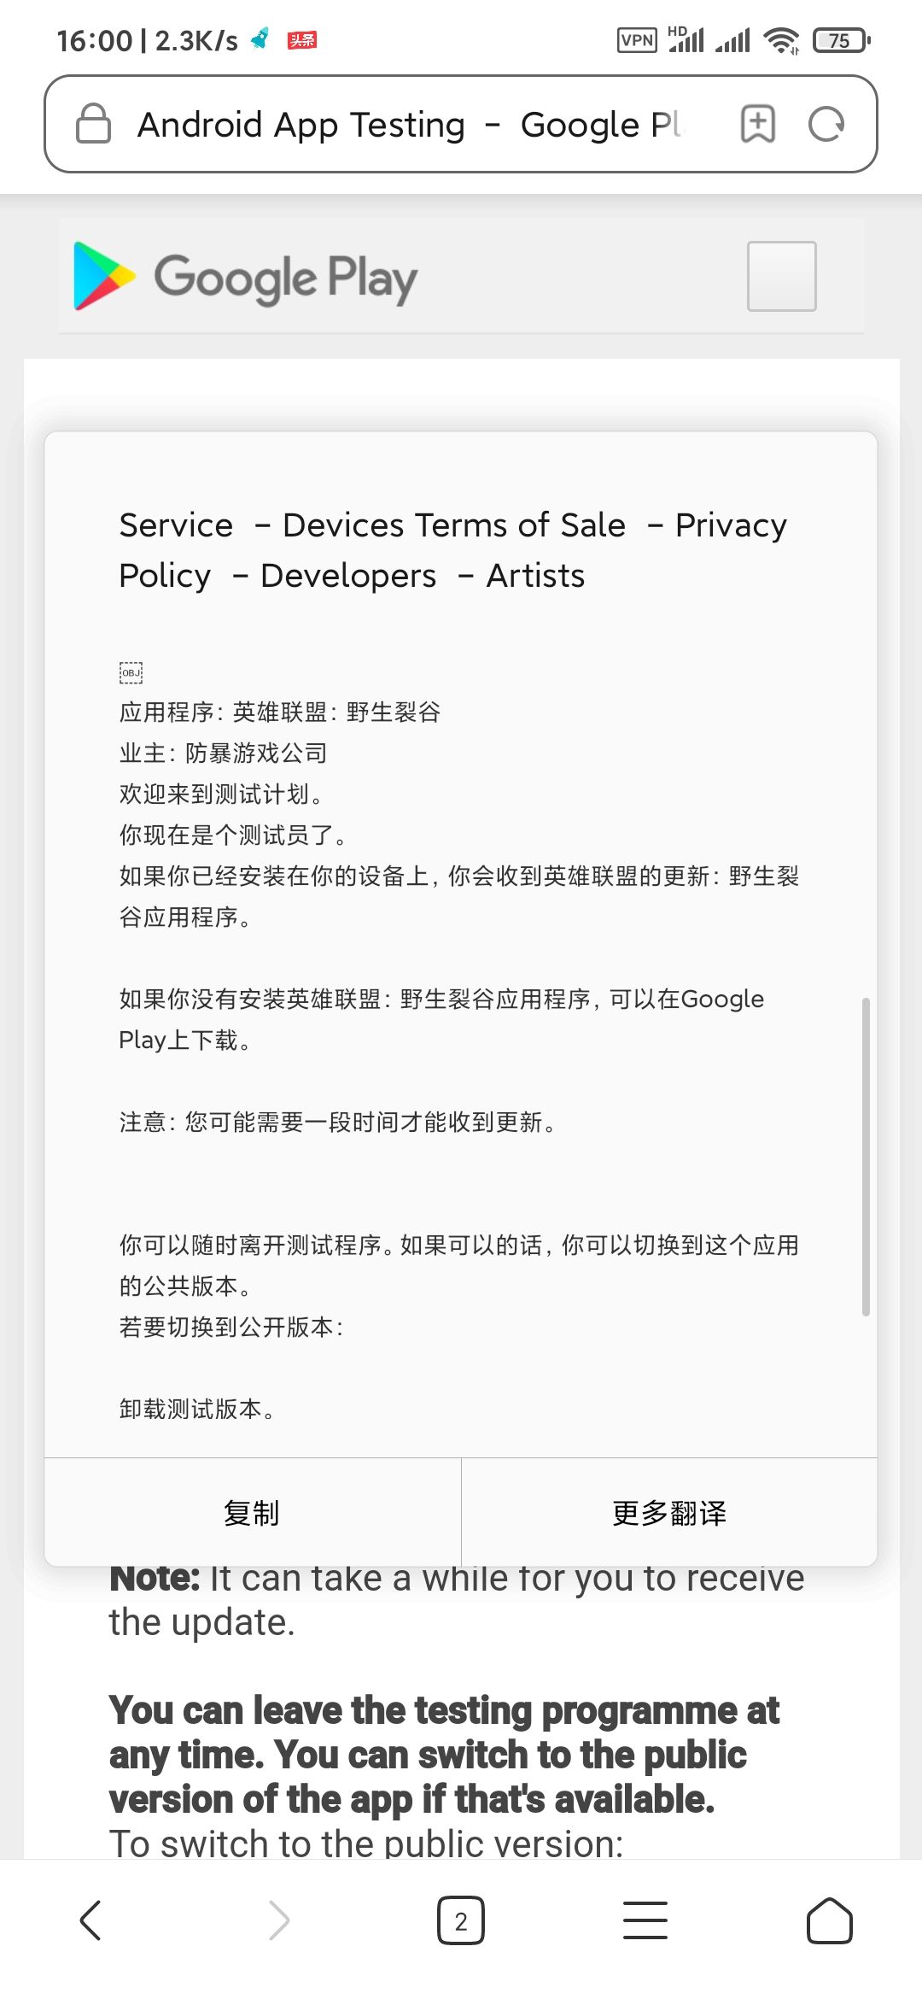This screenshot has height=1999, width=922.
Task: Tap the bookmark add icon
Action: (x=757, y=124)
